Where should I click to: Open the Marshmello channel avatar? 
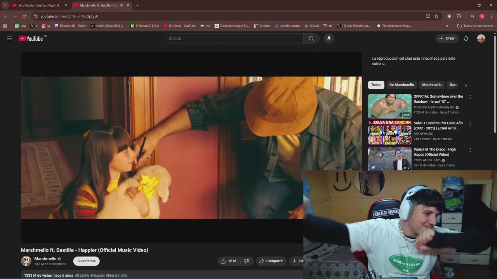[26, 261]
